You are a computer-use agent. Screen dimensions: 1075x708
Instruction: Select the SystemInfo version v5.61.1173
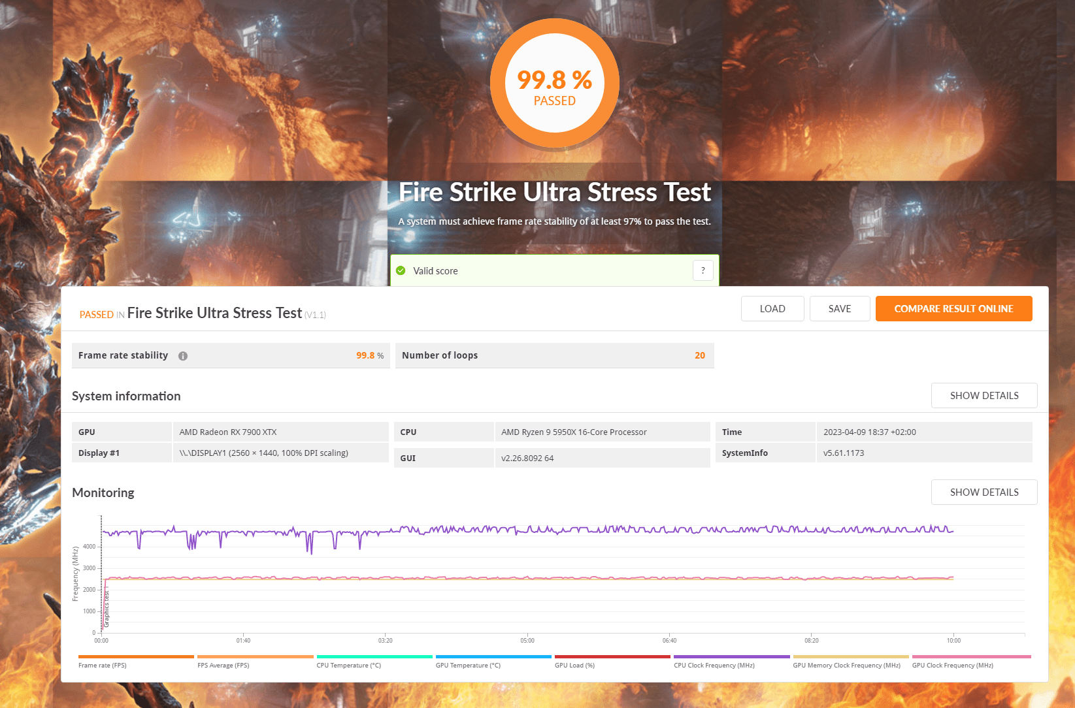coord(844,453)
